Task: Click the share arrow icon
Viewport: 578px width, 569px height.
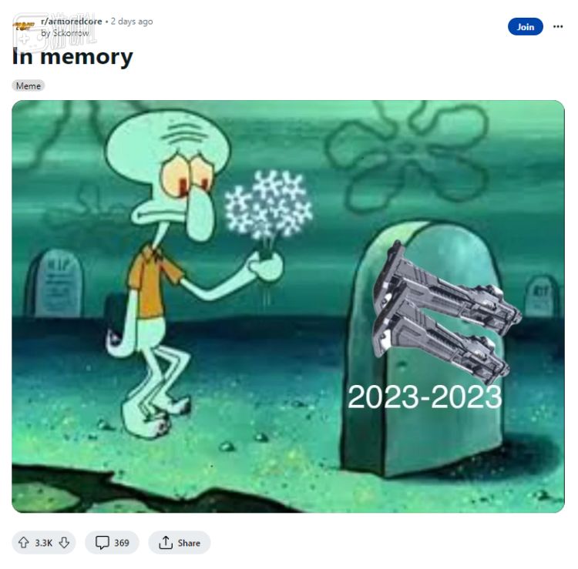Action: pyautogui.click(x=166, y=543)
